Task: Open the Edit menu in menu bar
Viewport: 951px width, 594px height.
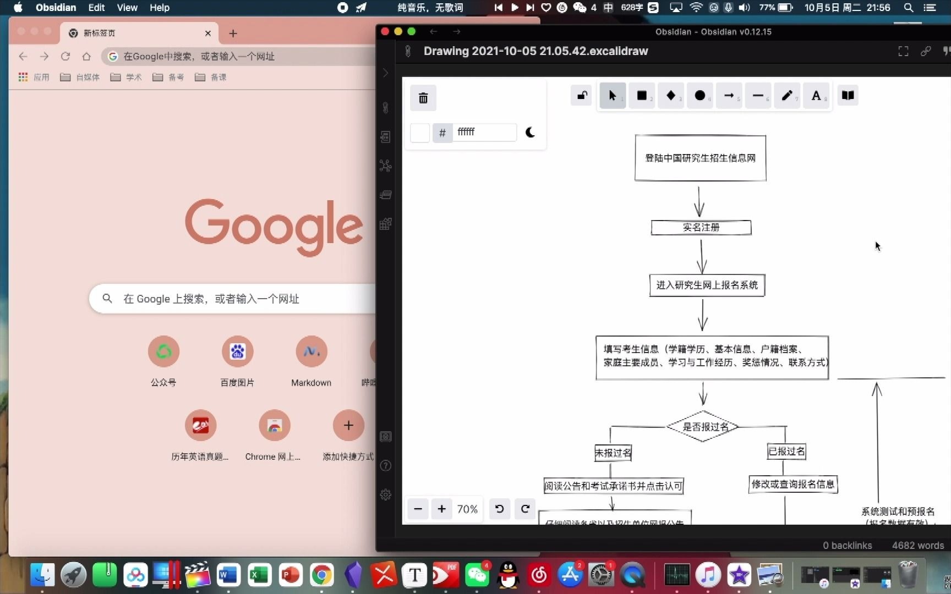Action: 96,8
